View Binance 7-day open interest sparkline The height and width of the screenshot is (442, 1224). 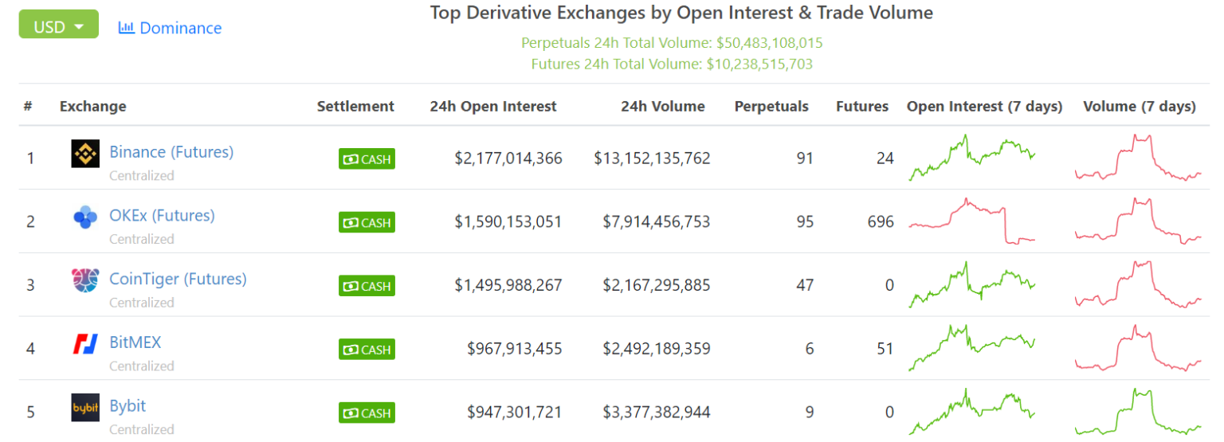[972, 157]
